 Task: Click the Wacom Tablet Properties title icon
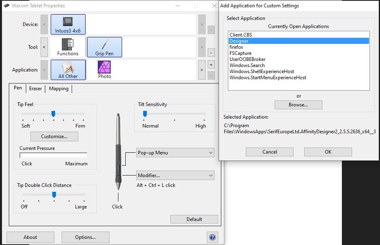6,6
